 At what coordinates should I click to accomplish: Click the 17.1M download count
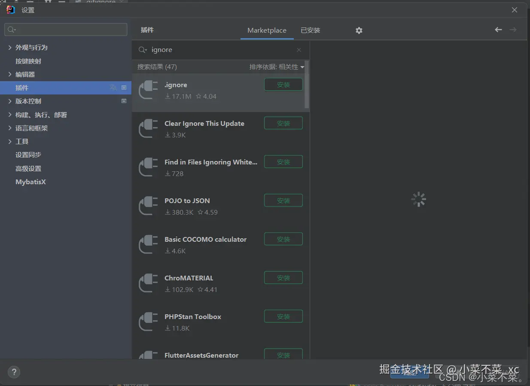click(x=178, y=97)
